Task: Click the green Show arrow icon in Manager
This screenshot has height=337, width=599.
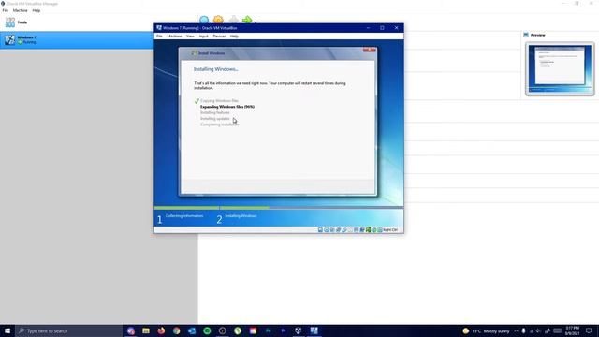Action: [x=247, y=20]
